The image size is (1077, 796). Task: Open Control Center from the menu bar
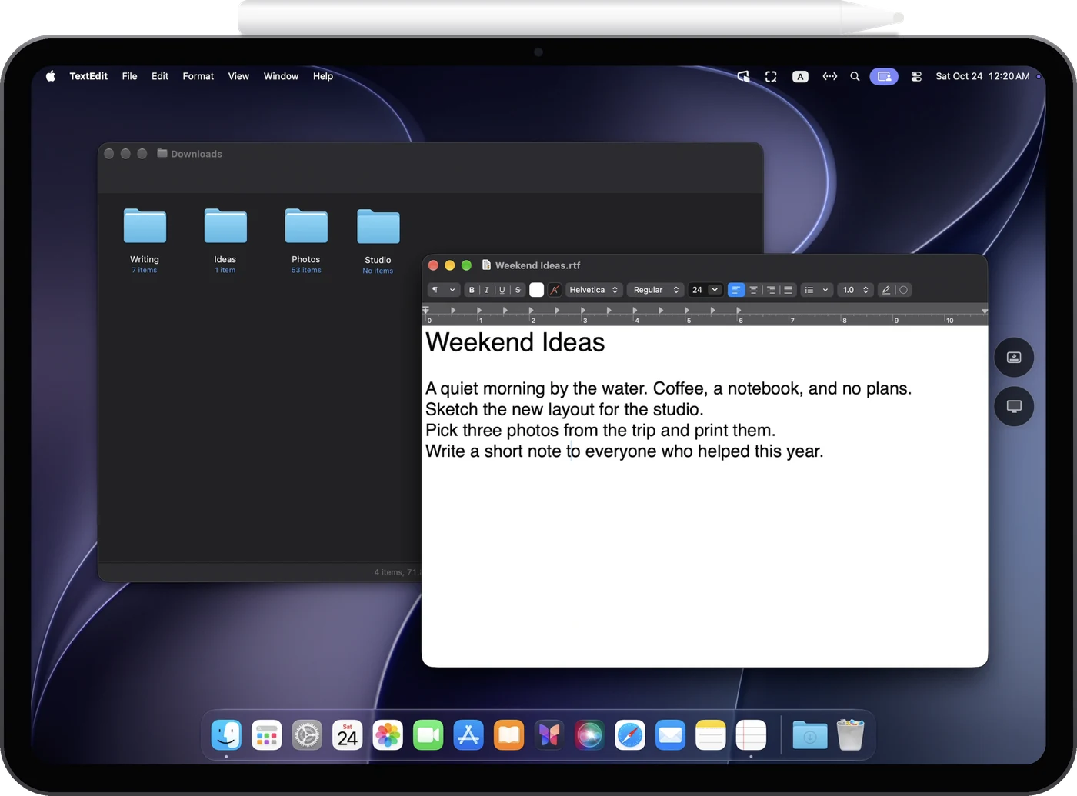[916, 76]
